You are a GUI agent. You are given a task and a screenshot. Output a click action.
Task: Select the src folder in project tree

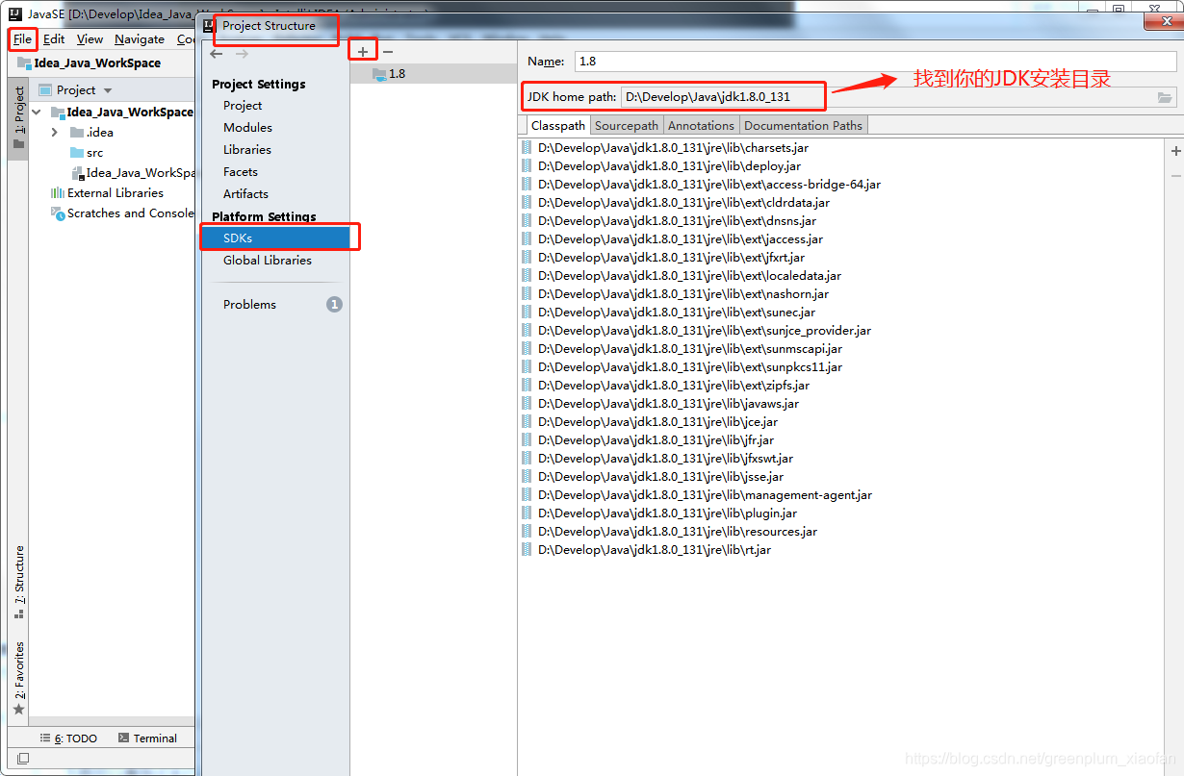(94, 153)
